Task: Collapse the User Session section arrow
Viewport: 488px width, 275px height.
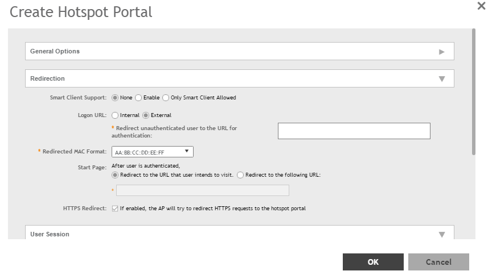Action: click(x=441, y=234)
